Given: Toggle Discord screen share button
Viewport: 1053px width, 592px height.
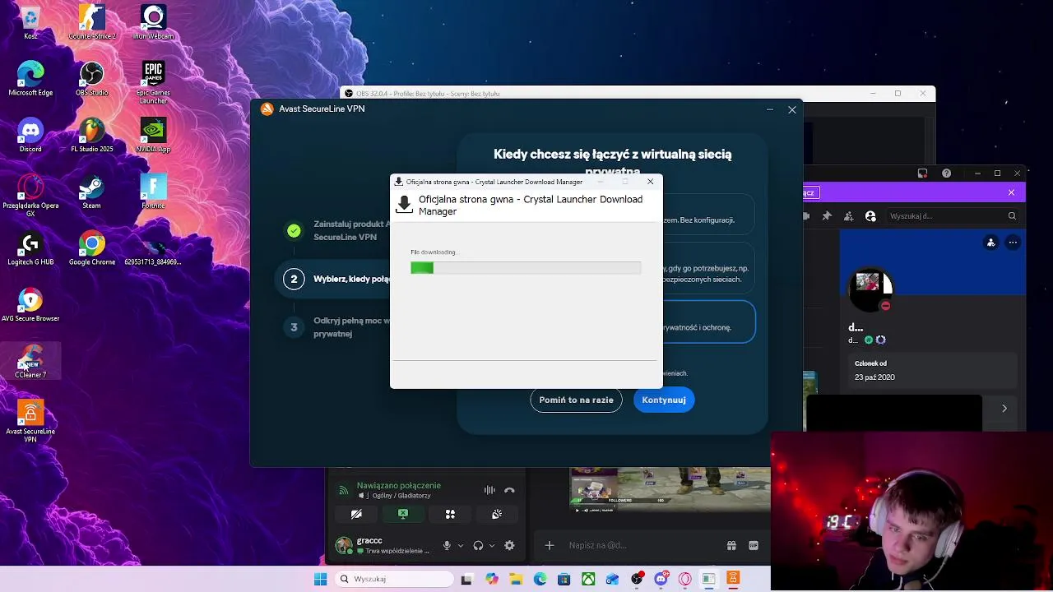Looking at the screenshot, I should 403,514.
